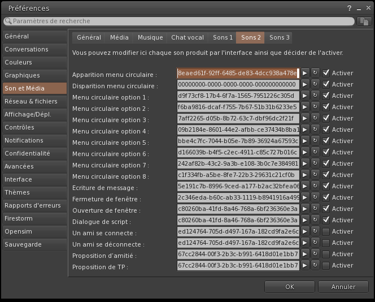The image size is (375, 302).
Task: Click the copy icon beside search bar
Action: tap(364, 21)
